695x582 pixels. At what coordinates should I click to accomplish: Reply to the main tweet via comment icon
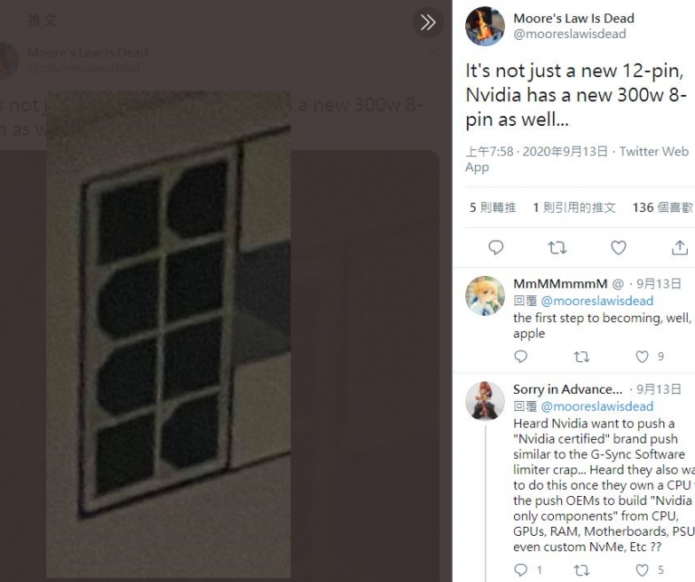pos(496,247)
